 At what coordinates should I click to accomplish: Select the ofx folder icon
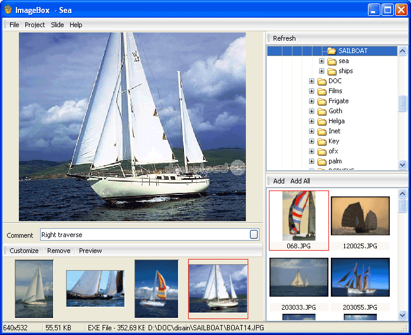pyautogui.click(x=321, y=152)
